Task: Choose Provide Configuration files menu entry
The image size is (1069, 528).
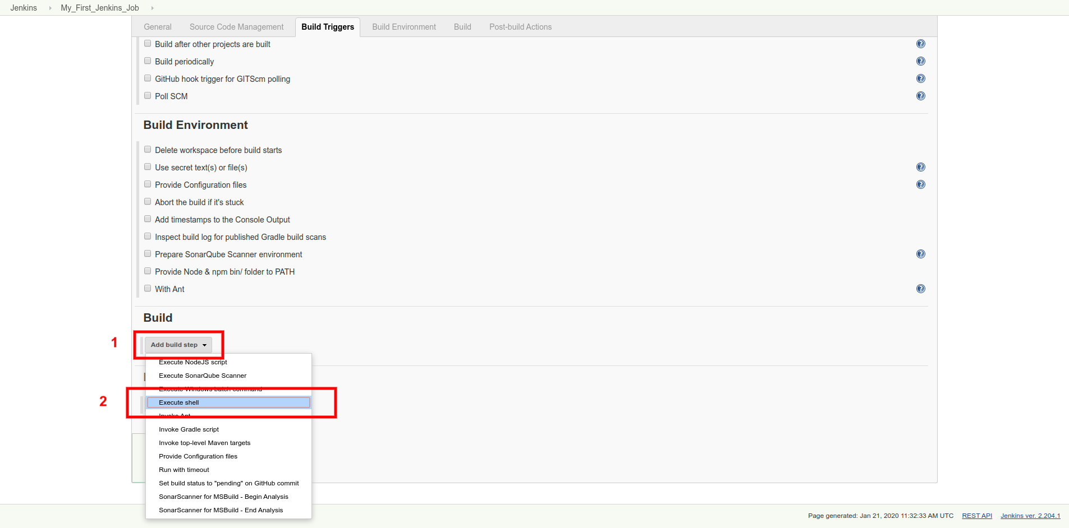Action: (228, 456)
